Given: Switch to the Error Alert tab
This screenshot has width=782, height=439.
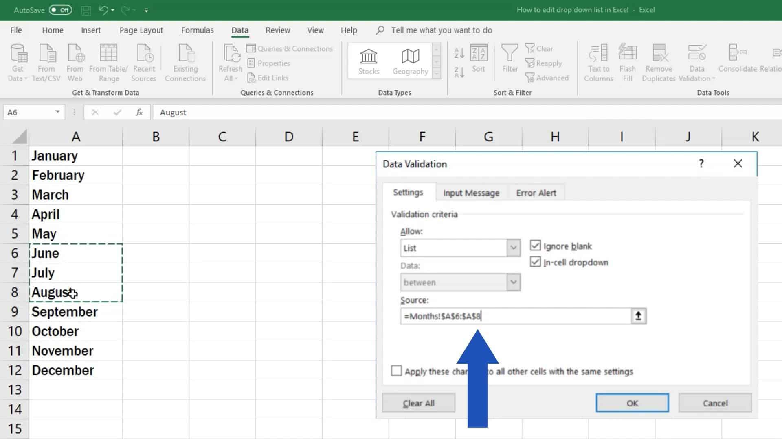Looking at the screenshot, I should (x=536, y=192).
